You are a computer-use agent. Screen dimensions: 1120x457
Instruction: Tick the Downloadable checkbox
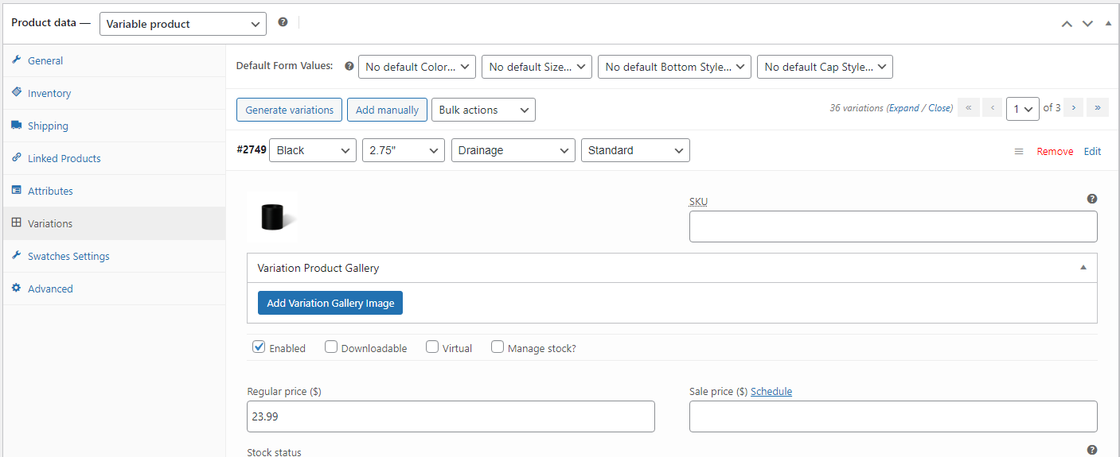coord(331,347)
